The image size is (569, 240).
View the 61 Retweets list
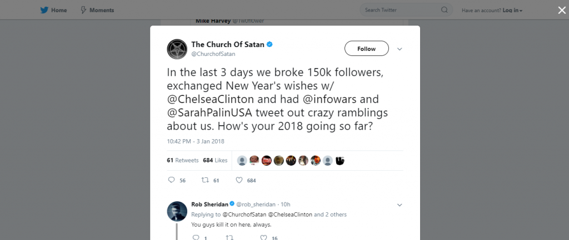pyautogui.click(x=182, y=160)
